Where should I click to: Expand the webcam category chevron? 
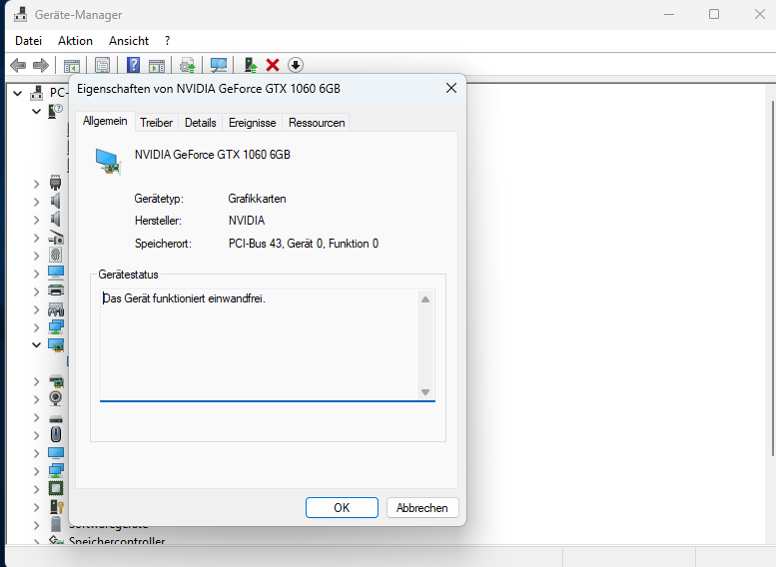(36, 399)
